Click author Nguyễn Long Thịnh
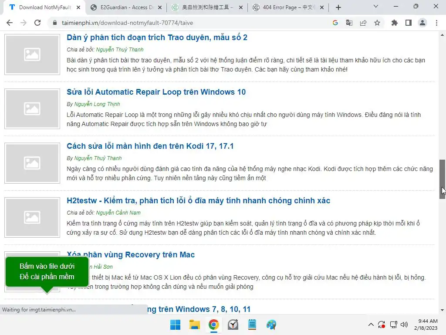The height and width of the screenshot is (335, 446). [x=97, y=104]
